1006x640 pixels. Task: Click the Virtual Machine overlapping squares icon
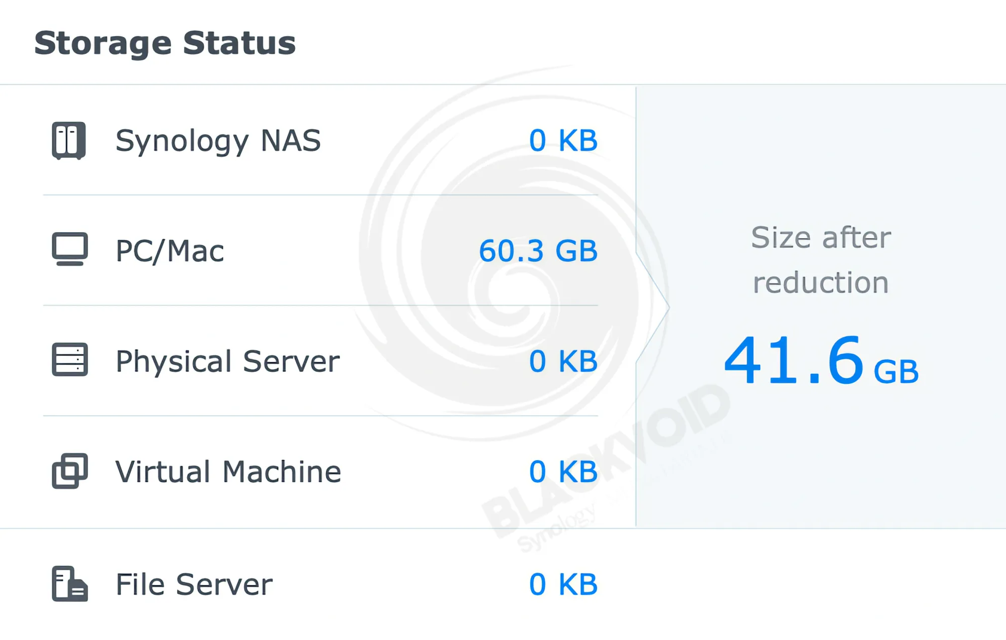point(70,471)
